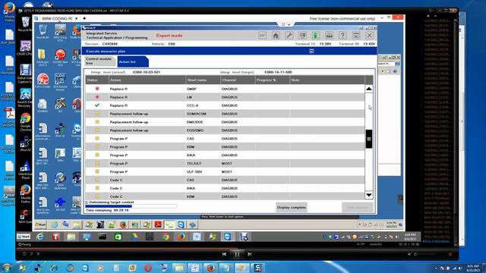The width and height of the screenshot is (486, 273).
Task: Select the Action list tab
Action: click(133, 61)
